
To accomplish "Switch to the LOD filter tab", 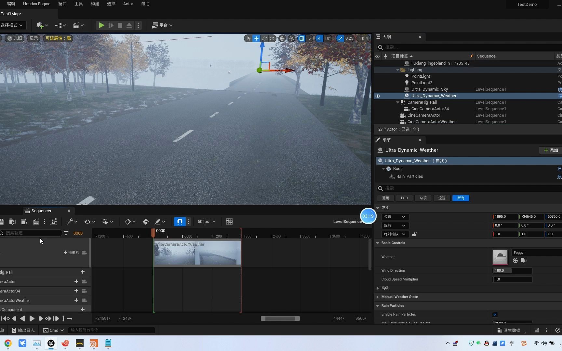I will (404, 198).
